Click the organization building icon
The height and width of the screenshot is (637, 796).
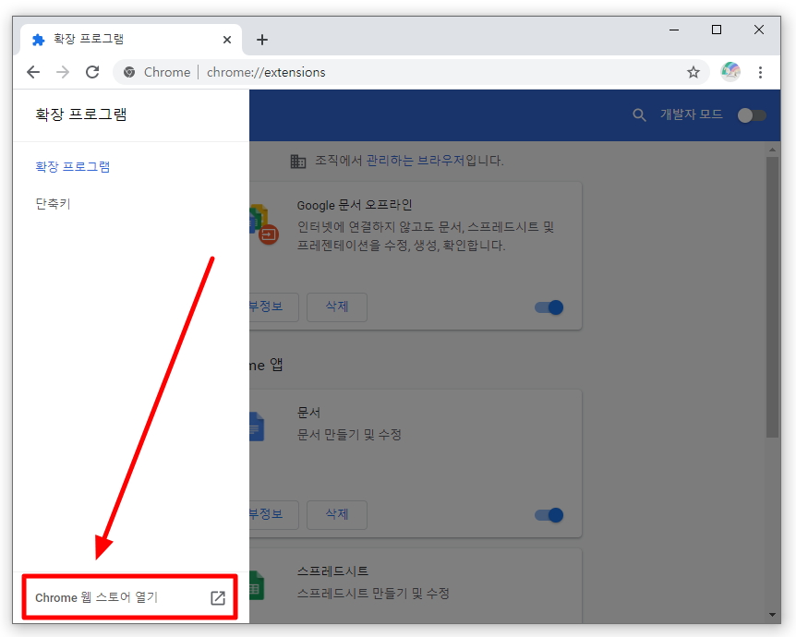298,162
